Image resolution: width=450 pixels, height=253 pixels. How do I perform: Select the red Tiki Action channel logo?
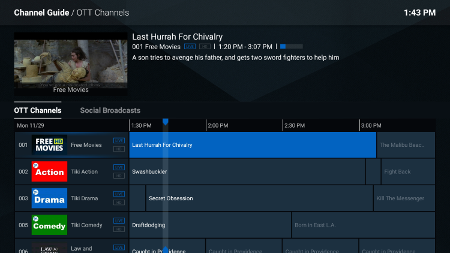click(x=49, y=171)
